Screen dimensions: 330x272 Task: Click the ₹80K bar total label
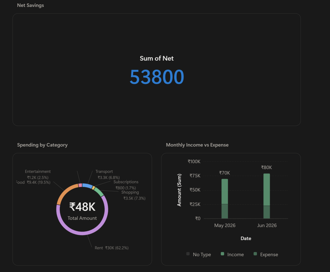click(x=266, y=167)
